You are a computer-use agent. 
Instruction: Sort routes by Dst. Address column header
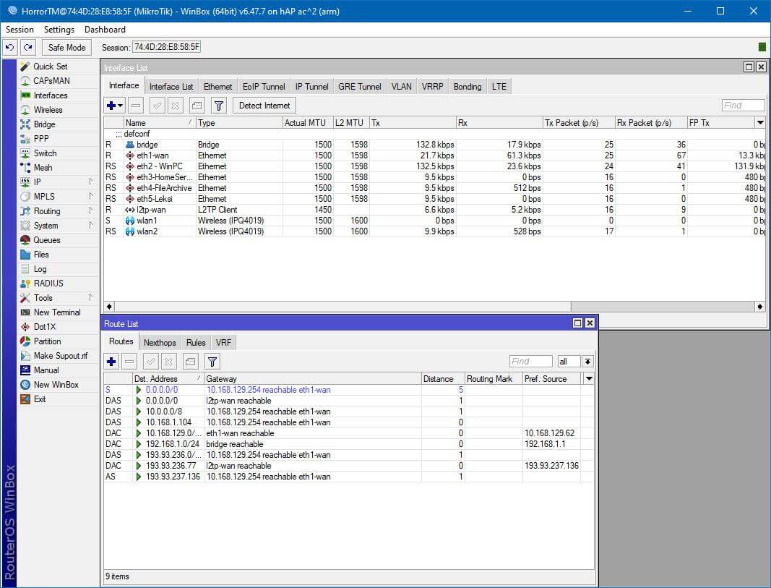pyautogui.click(x=168, y=379)
